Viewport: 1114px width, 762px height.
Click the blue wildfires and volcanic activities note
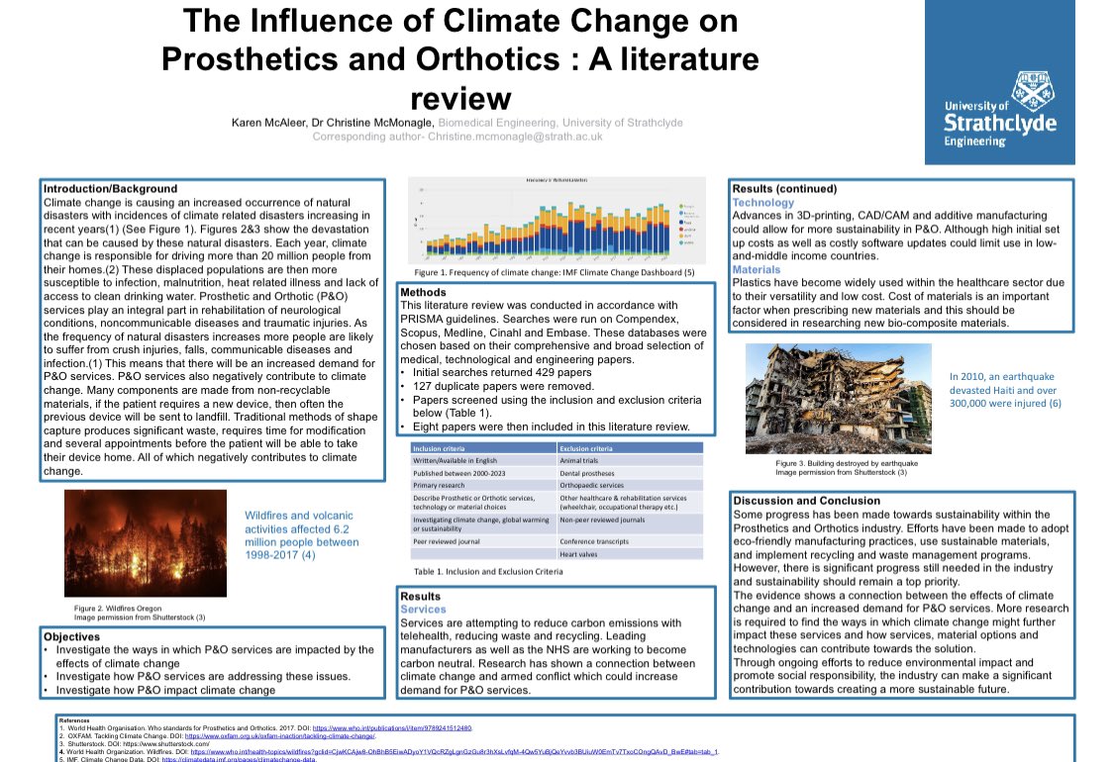point(301,535)
